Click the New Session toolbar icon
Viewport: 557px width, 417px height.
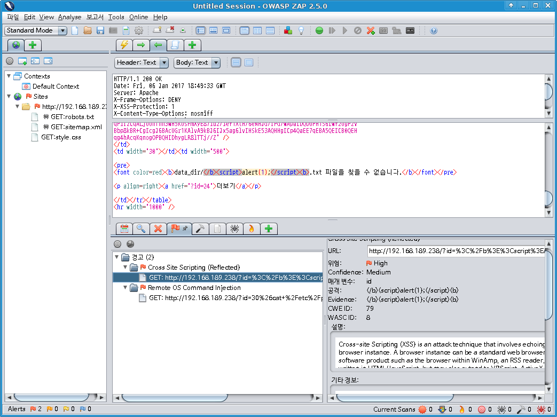pos(75,30)
